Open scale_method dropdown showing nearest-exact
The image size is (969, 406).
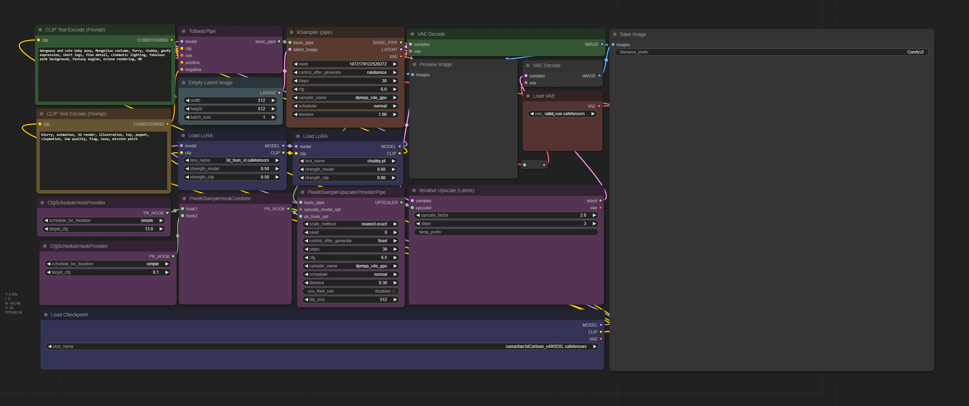351,224
